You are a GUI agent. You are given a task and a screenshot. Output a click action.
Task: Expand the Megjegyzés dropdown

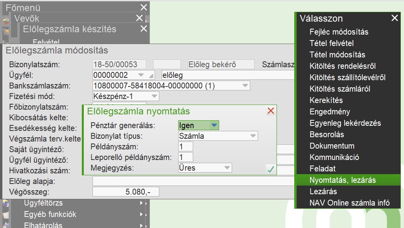click(227, 168)
